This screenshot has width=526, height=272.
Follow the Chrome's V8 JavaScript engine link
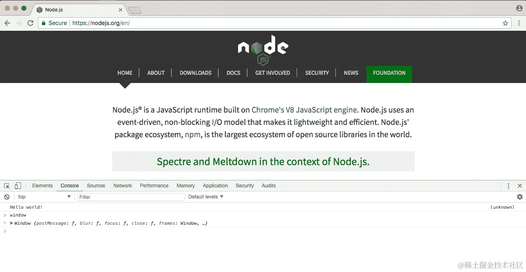tap(304, 110)
